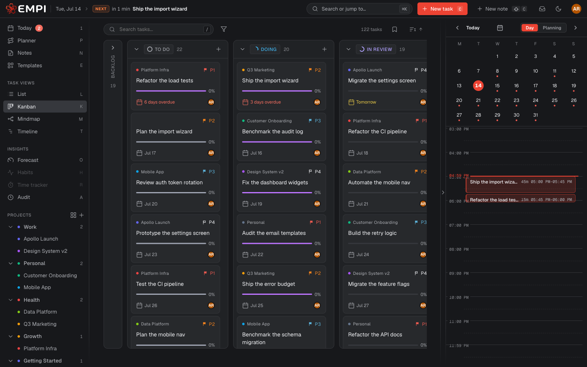Click progress bar on Plan the import wizard
Viewport: 587px width, 367px height.
171,142
